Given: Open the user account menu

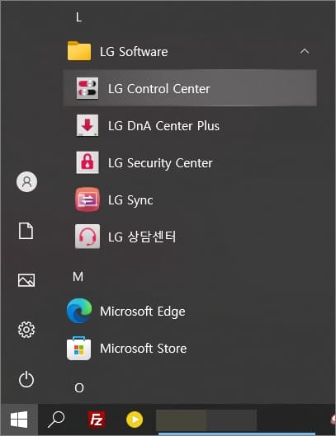Looking at the screenshot, I should [26, 182].
